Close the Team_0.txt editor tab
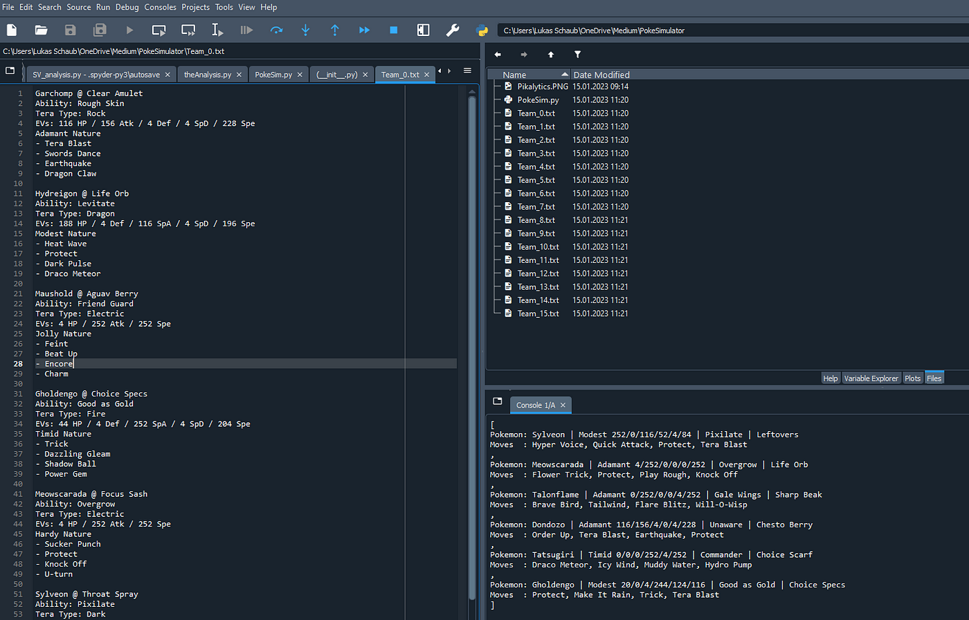Viewport: 969px width, 620px height. 427,74
